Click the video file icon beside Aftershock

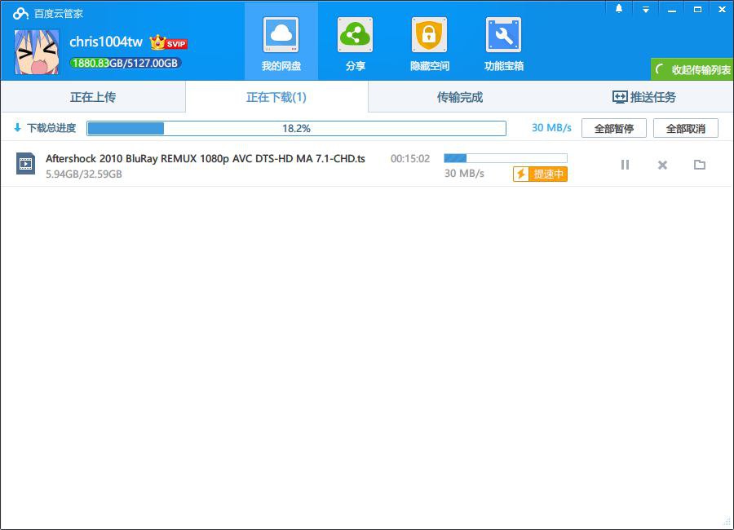[25, 164]
